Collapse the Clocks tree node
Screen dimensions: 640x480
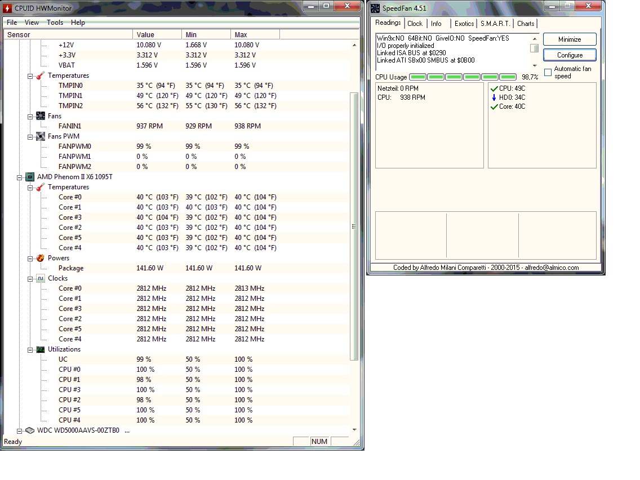click(30, 279)
